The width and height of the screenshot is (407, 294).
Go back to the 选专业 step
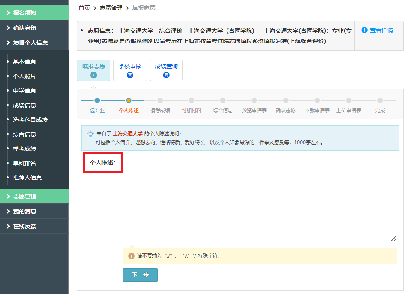pos(97,111)
